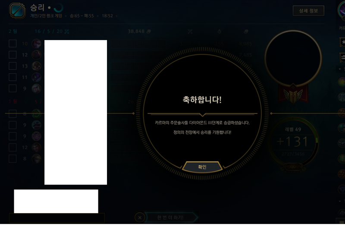The height and width of the screenshot is (226, 345).
Task: Click the friends group icon in the right sidebar
Action: (342, 58)
